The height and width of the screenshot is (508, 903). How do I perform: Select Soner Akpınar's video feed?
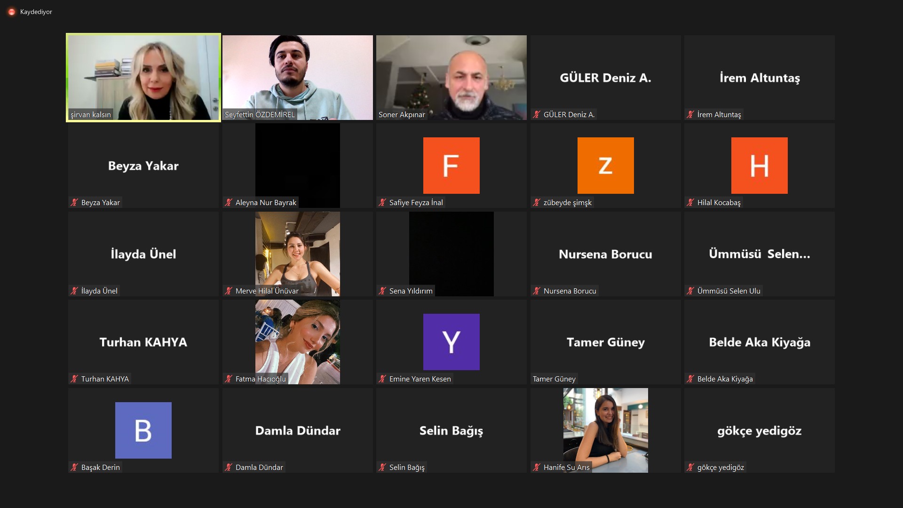(x=451, y=78)
